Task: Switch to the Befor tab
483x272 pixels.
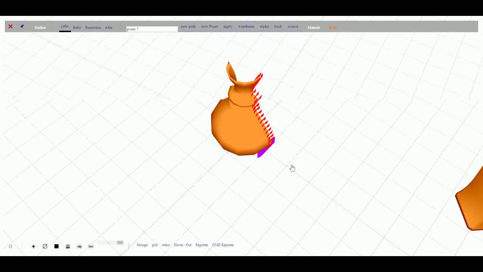Action: [x=77, y=28]
